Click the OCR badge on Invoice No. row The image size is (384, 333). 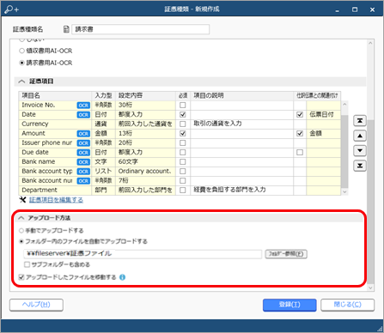coord(83,106)
